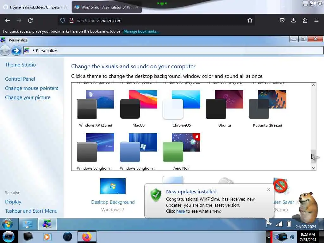Open the Firefox downloads panel
Screen dimensions: 324x243
click(x=293, y=20)
